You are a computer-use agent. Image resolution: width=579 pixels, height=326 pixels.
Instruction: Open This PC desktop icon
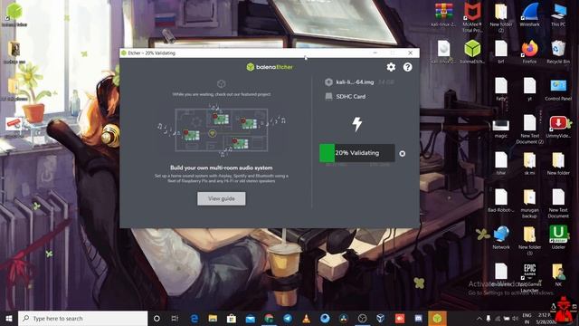click(558, 14)
